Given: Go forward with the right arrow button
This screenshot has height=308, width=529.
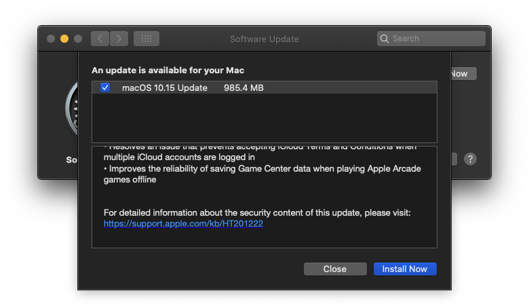Looking at the screenshot, I should (119, 39).
